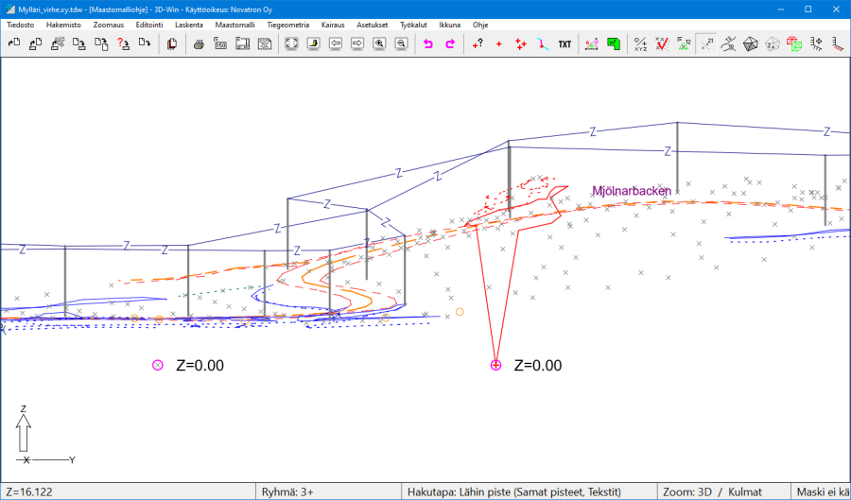Click the magenta undo arrow
Image resolution: width=851 pixels, height=500 pixels.
coord(428,43)
